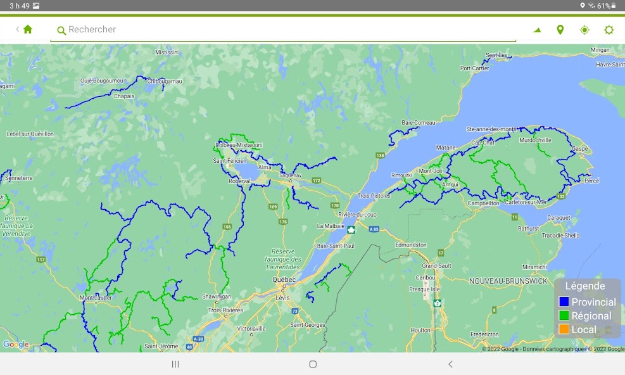
Task: Tap the green home icon
Action: point(28,29)
